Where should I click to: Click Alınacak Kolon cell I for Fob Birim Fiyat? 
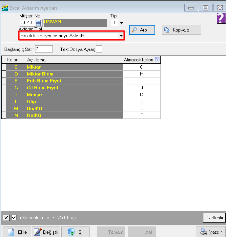[142, 81]
